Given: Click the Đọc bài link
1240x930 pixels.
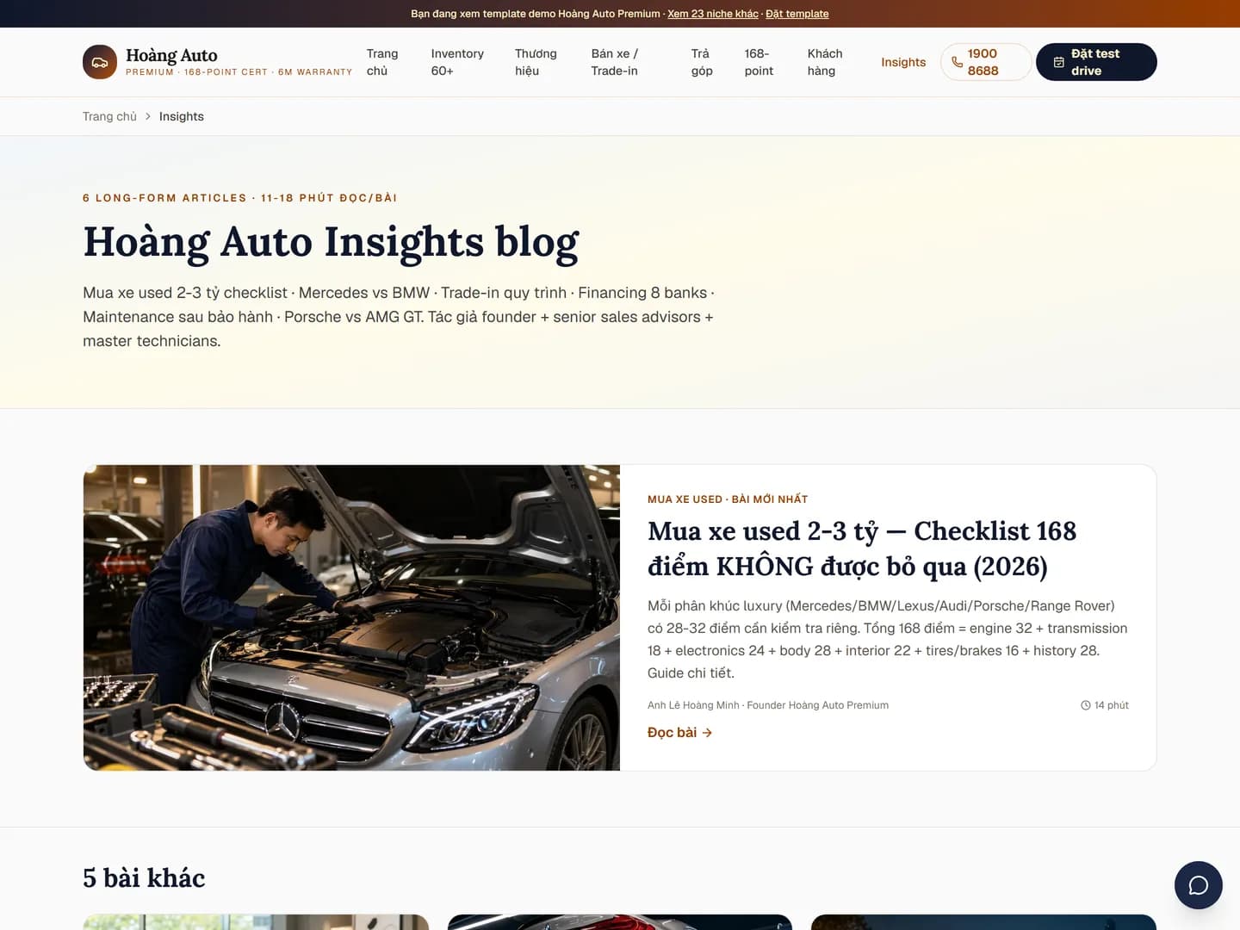Looking at the screenshot, I should coord(680,733).
